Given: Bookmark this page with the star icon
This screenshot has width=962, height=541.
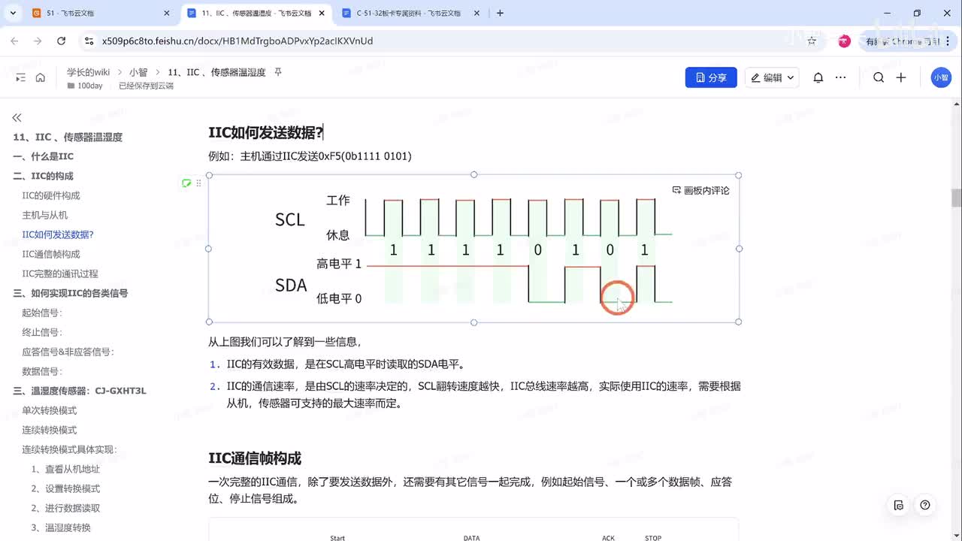Looking at the screenshot, I should click(x=812, y=41).
